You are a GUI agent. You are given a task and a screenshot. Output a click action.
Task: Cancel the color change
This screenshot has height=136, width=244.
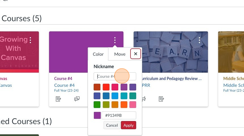coord(112,125)
